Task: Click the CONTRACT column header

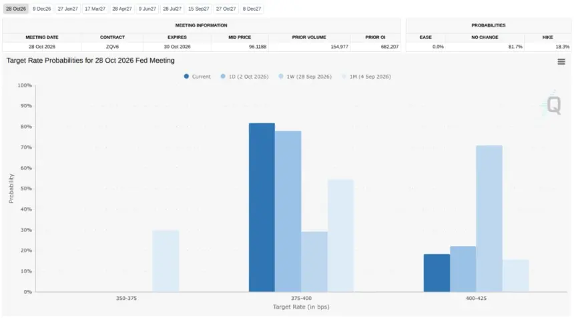Action: (x=112, y=37)
